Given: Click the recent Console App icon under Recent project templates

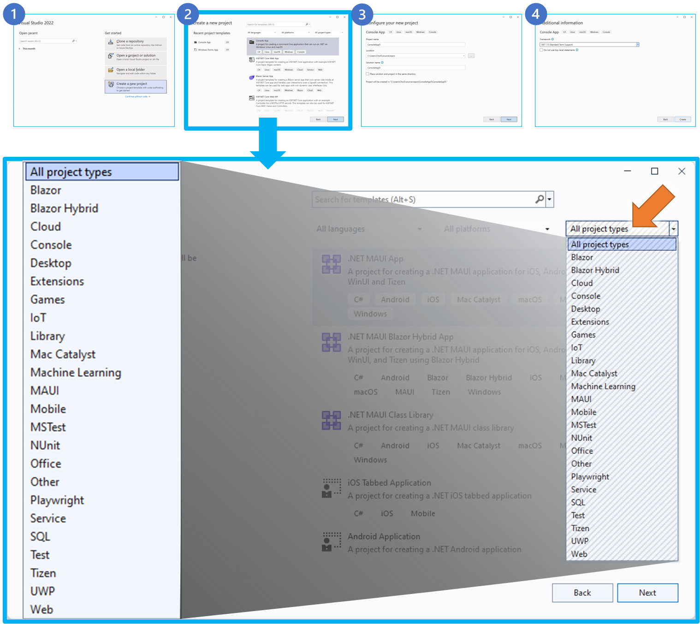Looking at the screenshot, I should coord(196,42).
